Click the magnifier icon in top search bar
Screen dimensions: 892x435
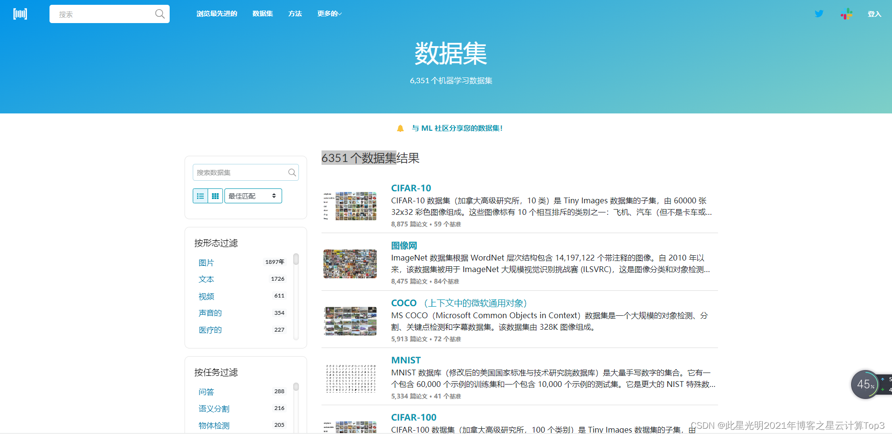pyautogui.click(x=160, y=14)
